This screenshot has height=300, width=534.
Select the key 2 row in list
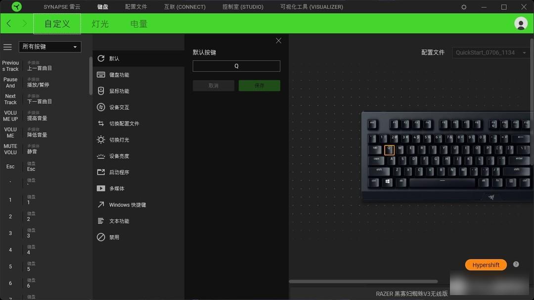(45, 217)
